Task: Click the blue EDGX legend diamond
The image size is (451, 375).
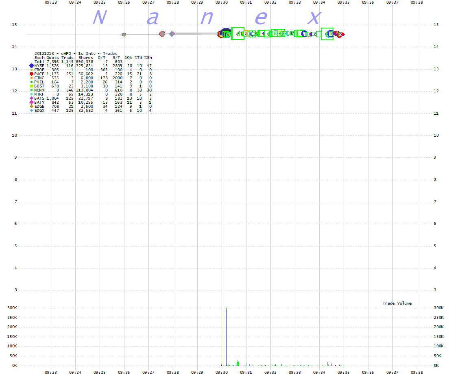Action: 31,111
